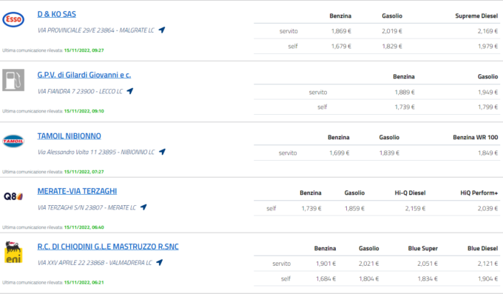Screen dimensions: 503x294
Task: Click Tamoil Benzina WR 100 header
Action: 476,137
